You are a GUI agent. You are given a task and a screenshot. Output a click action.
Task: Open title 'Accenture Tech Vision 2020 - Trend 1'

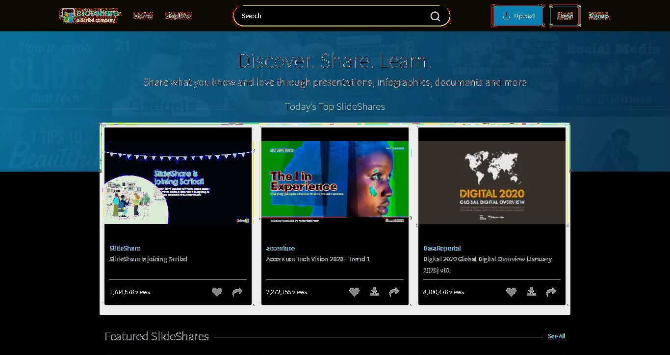(x=318, y=259)
